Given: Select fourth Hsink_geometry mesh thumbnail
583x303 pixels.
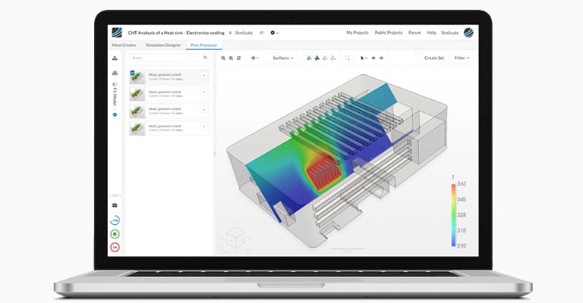Looking at the screenshot, I should 137,128.
